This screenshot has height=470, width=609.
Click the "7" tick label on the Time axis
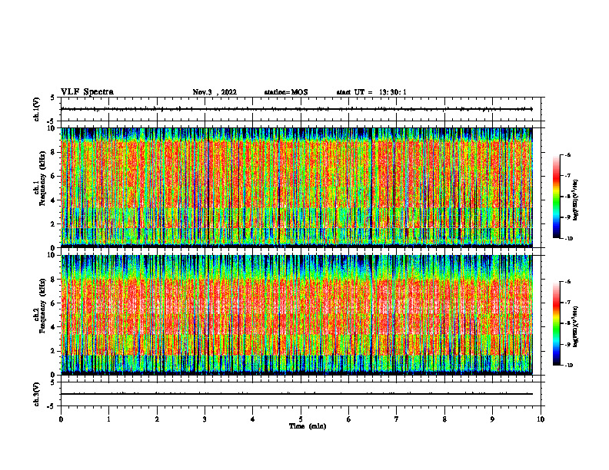click(397, 419)
